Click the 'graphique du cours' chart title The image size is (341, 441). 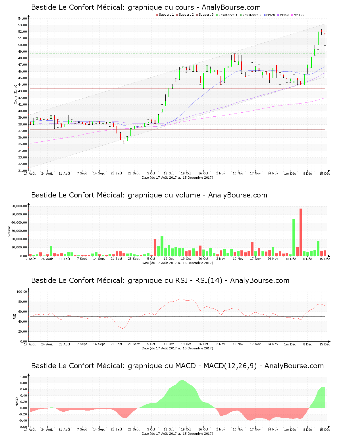(146, 7)
